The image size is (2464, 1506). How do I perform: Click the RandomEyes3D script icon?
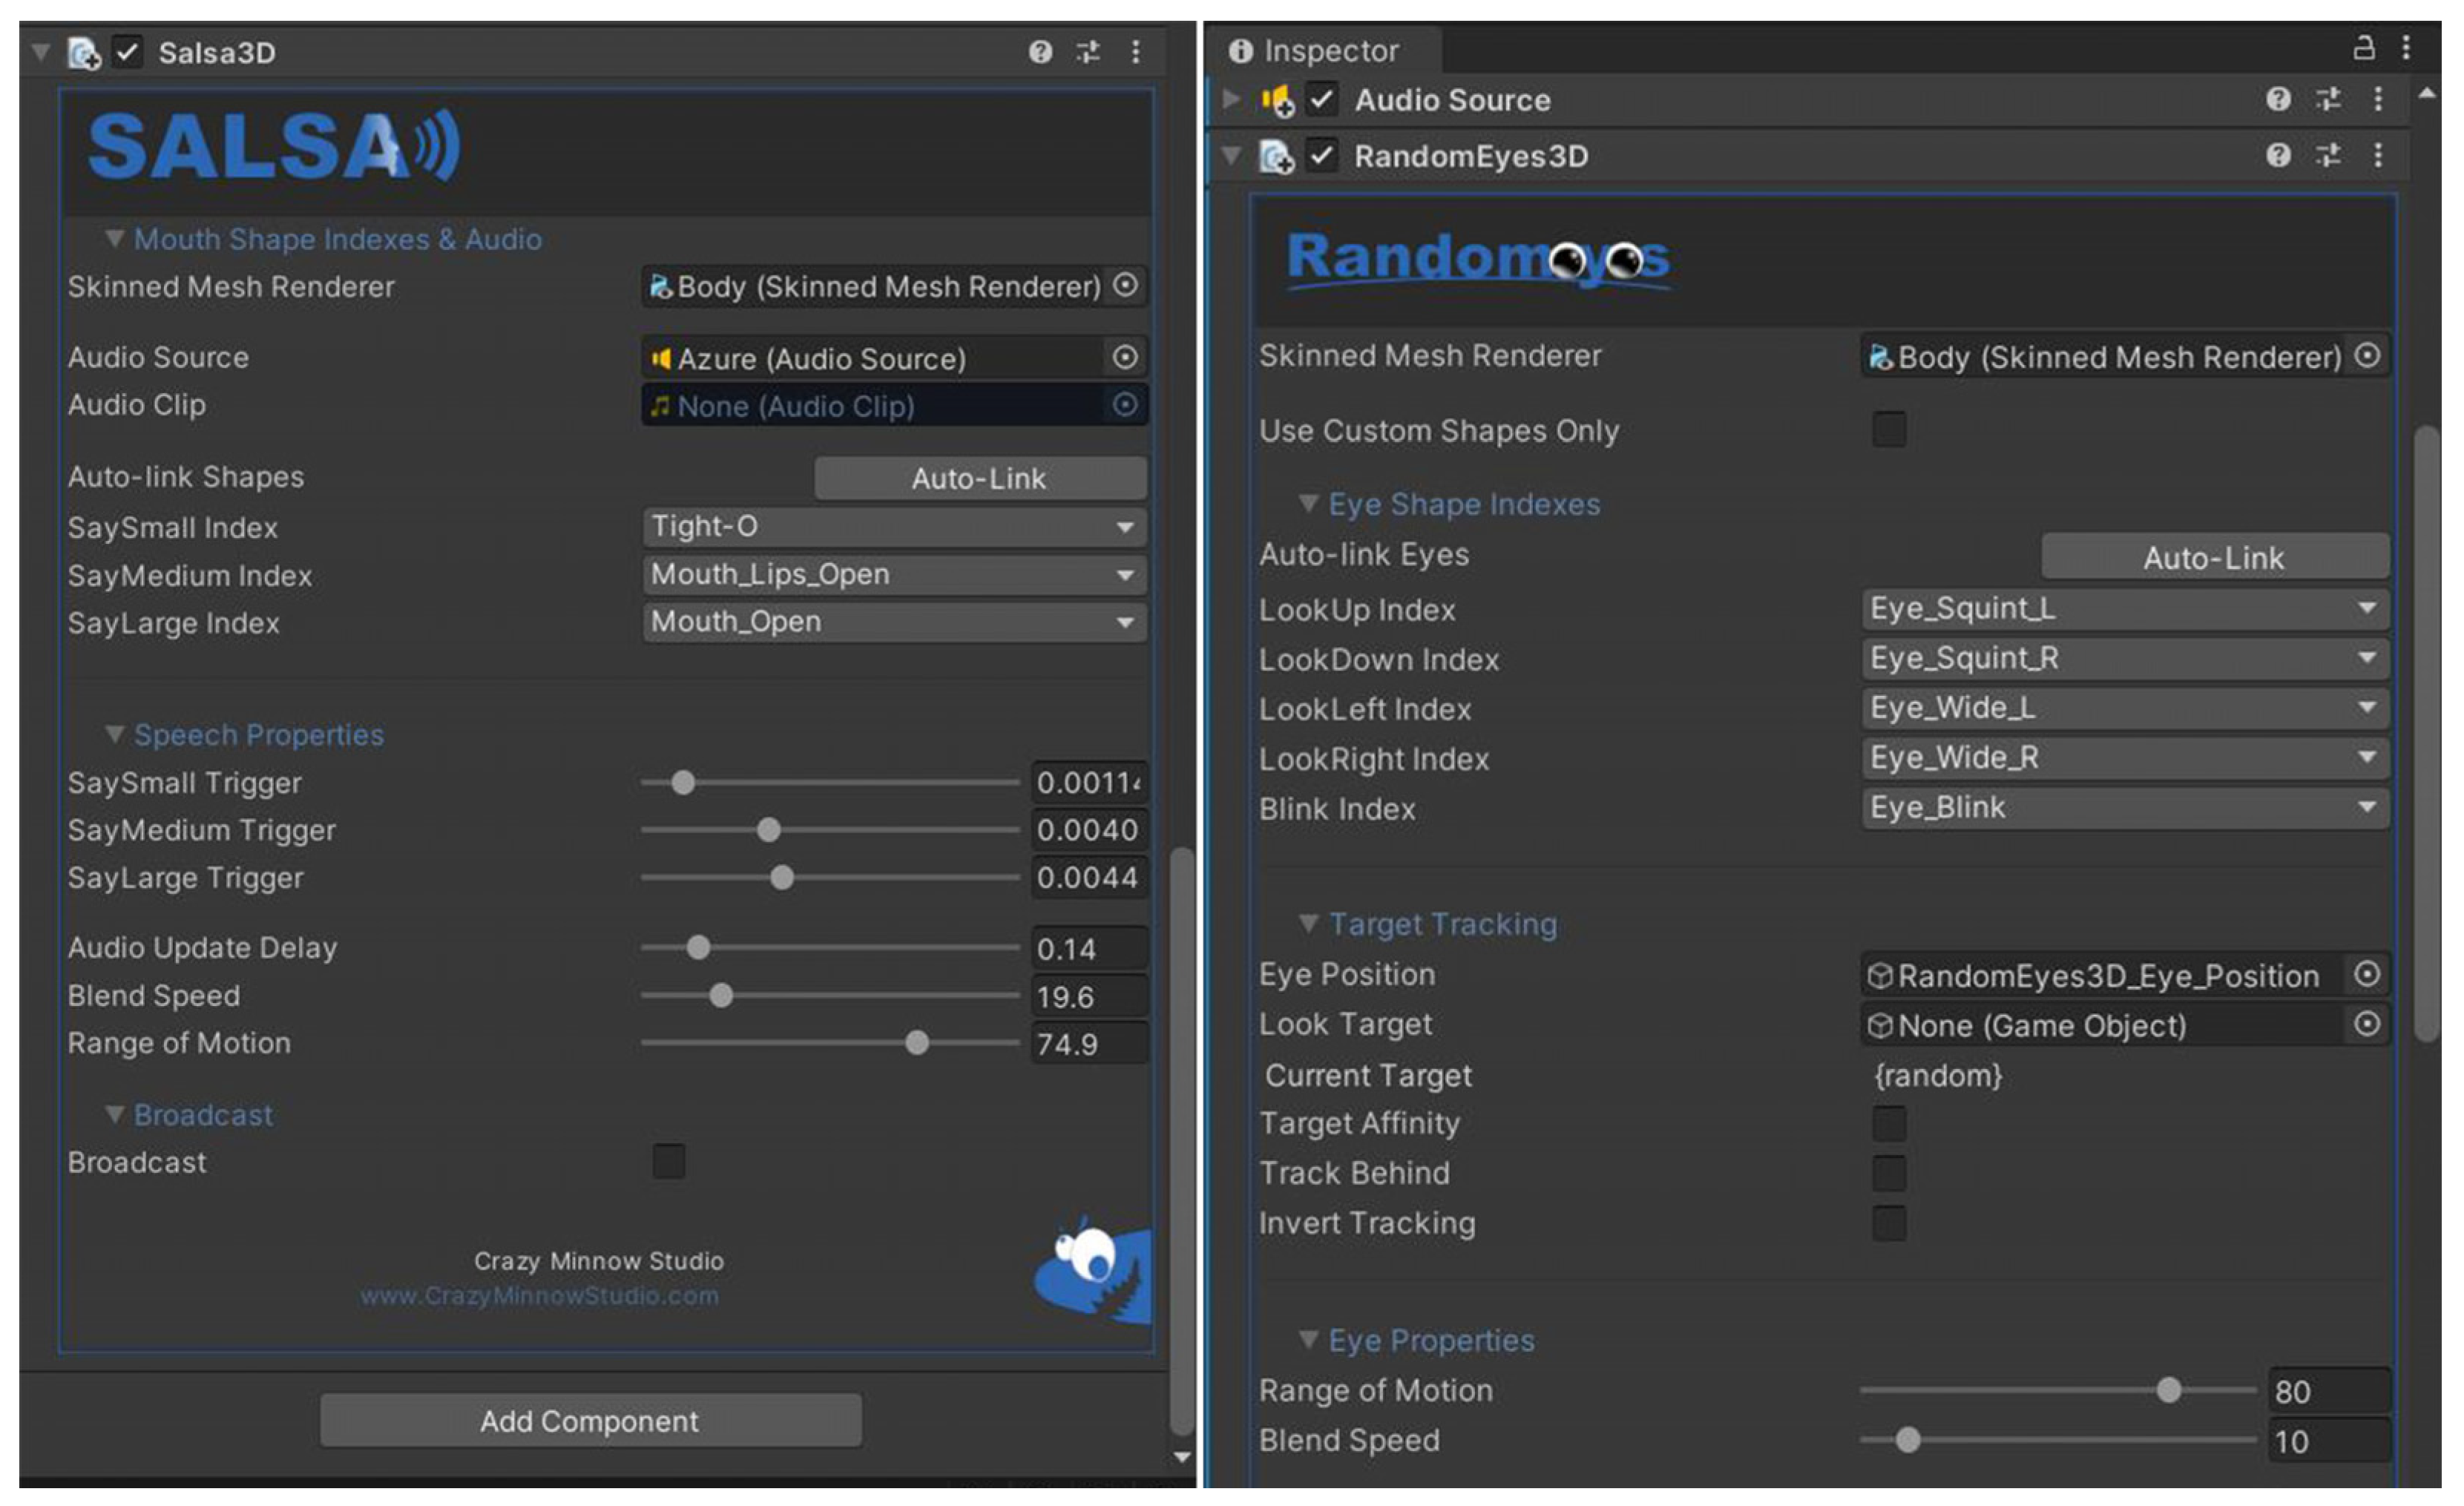1276,157
